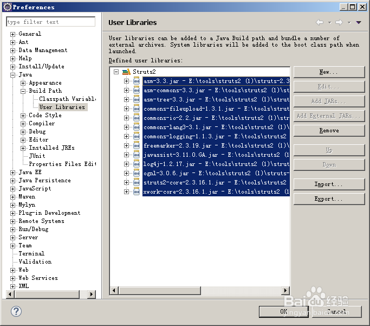Click the jar icon beside struts2-core-2.3.16.1.jar
Viewport: 370px width, 326px height.
(x=137, y=182)
